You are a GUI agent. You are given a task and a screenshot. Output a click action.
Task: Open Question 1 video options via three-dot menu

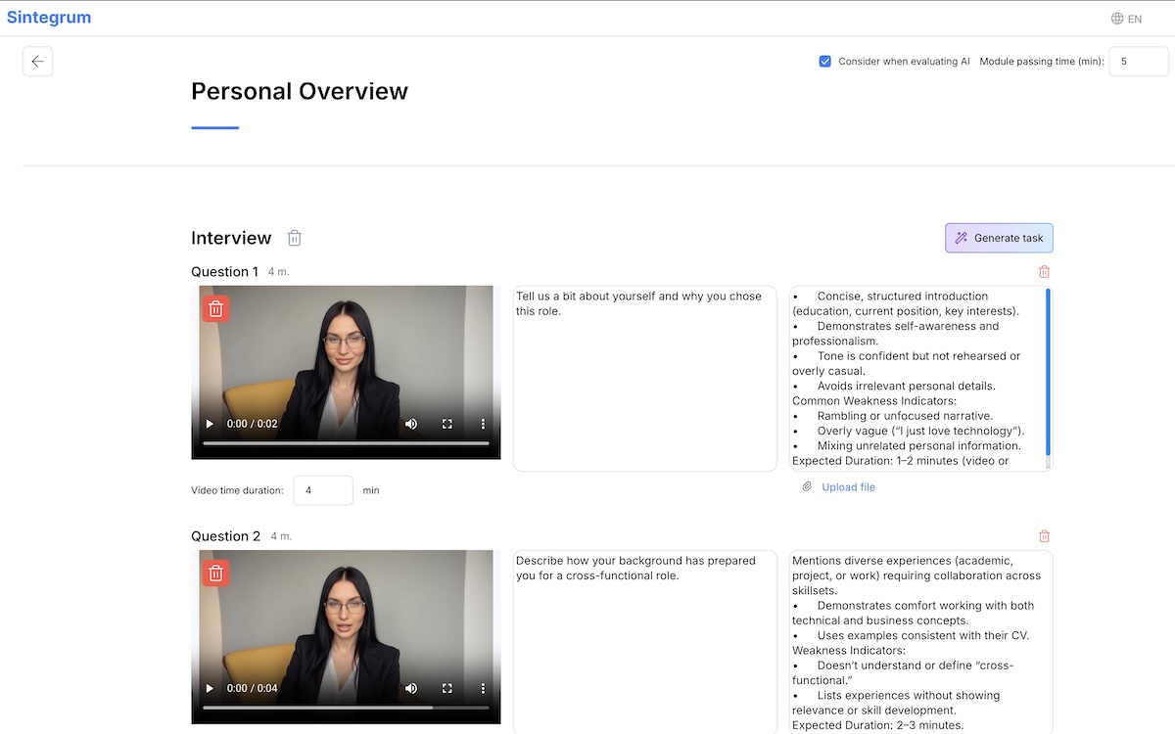pos(482,424)
